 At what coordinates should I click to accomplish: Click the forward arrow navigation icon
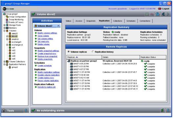168,14
